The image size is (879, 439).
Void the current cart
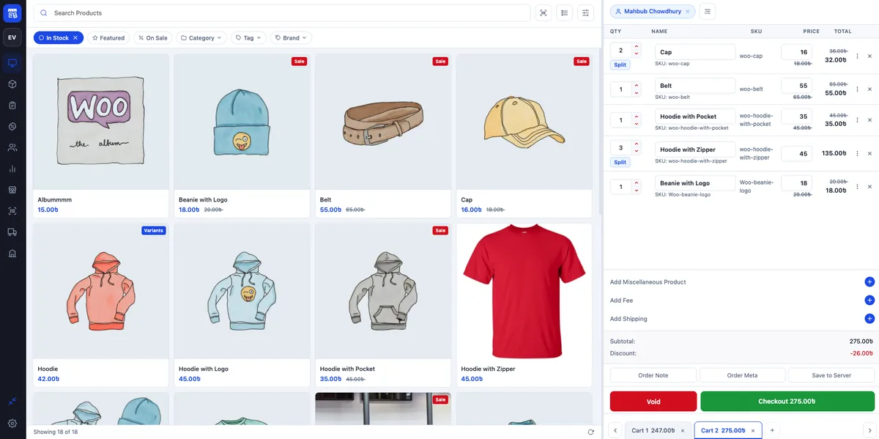point(653,402)
